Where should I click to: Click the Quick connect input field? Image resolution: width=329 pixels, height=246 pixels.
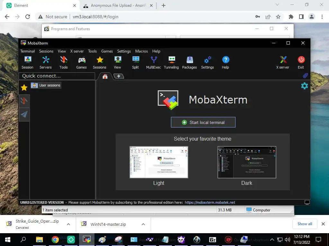pos(57,76)
